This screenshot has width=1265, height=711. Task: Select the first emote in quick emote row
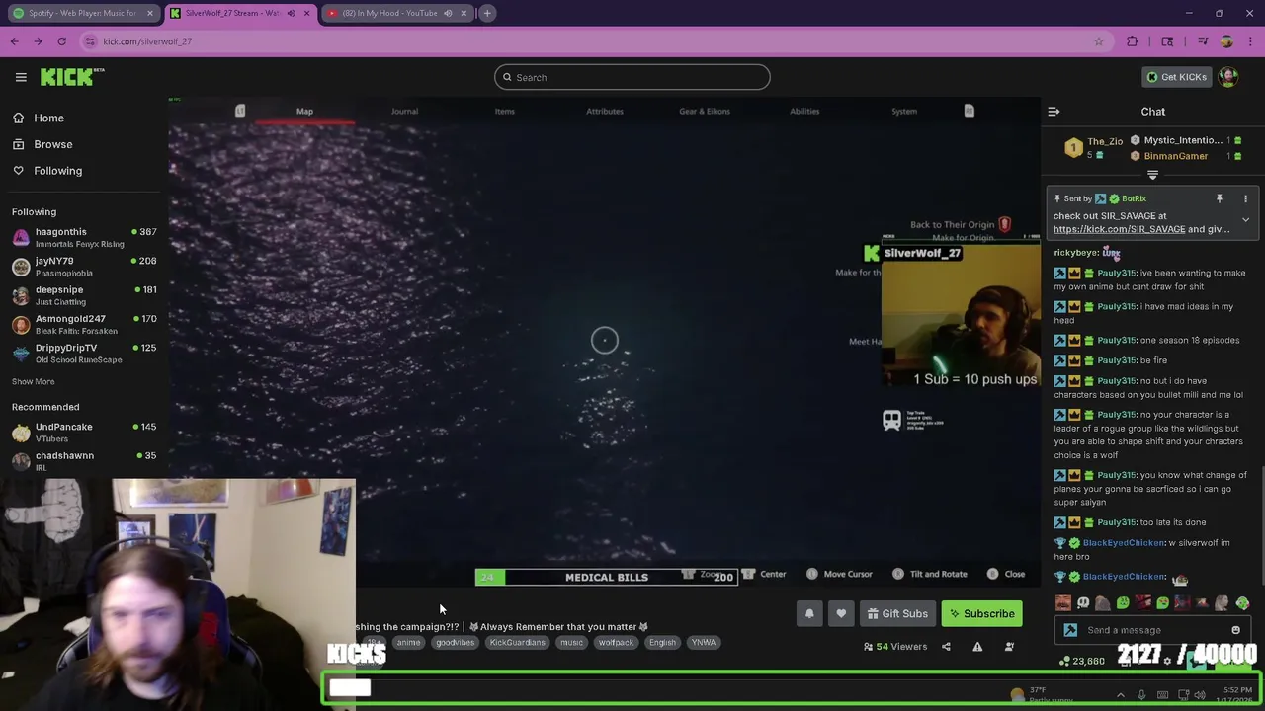pos(1062,602)
